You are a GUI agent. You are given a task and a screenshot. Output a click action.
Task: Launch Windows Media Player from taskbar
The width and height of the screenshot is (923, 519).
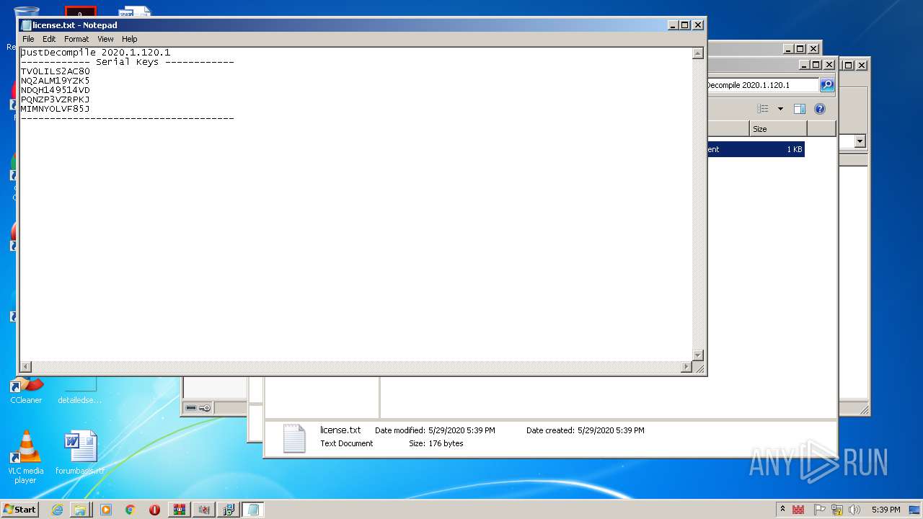click(106, 510)
